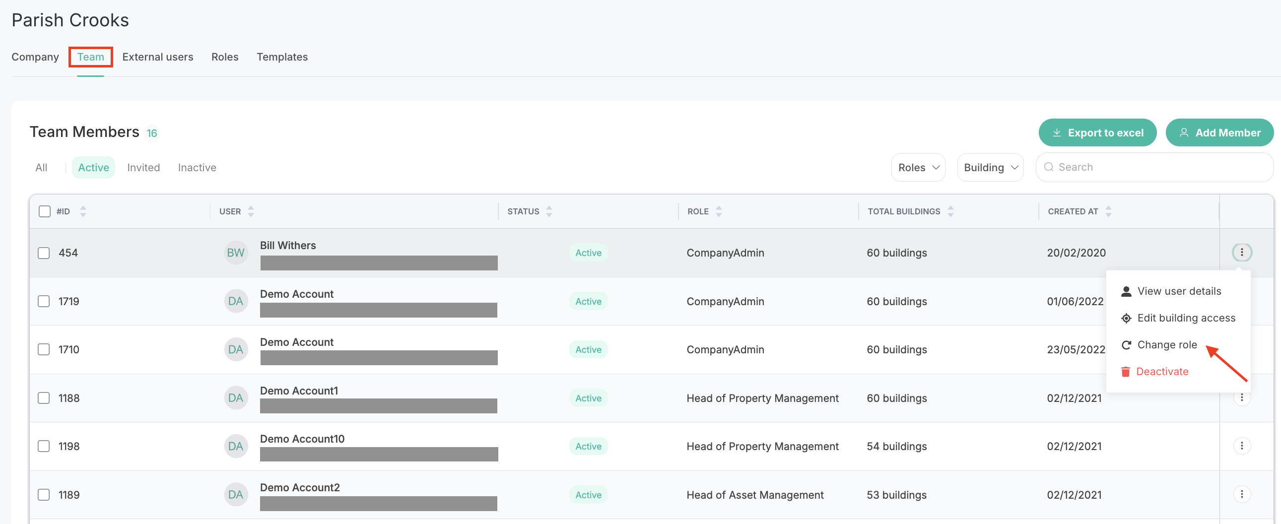Click the 54 buildings cell

(896, 447)
